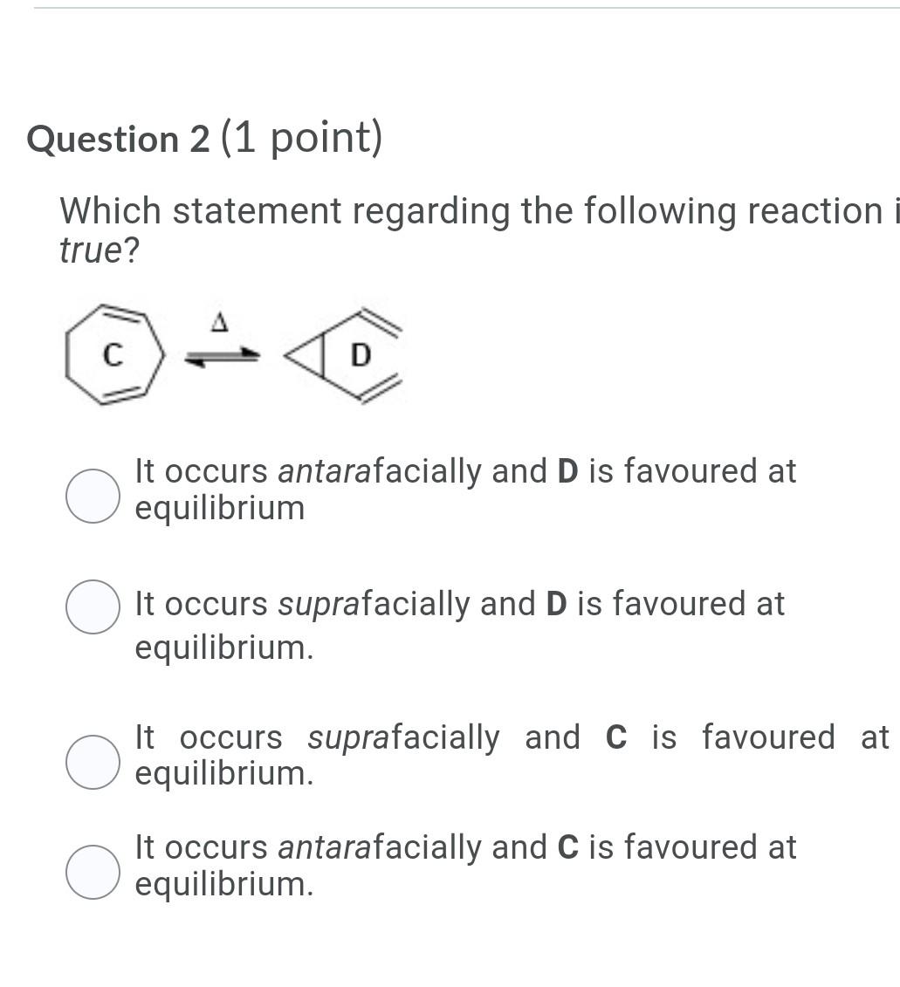Click the letter C inside the seven-membered ring
Screen dimensions: 900x987
click(x=112, y=355)
